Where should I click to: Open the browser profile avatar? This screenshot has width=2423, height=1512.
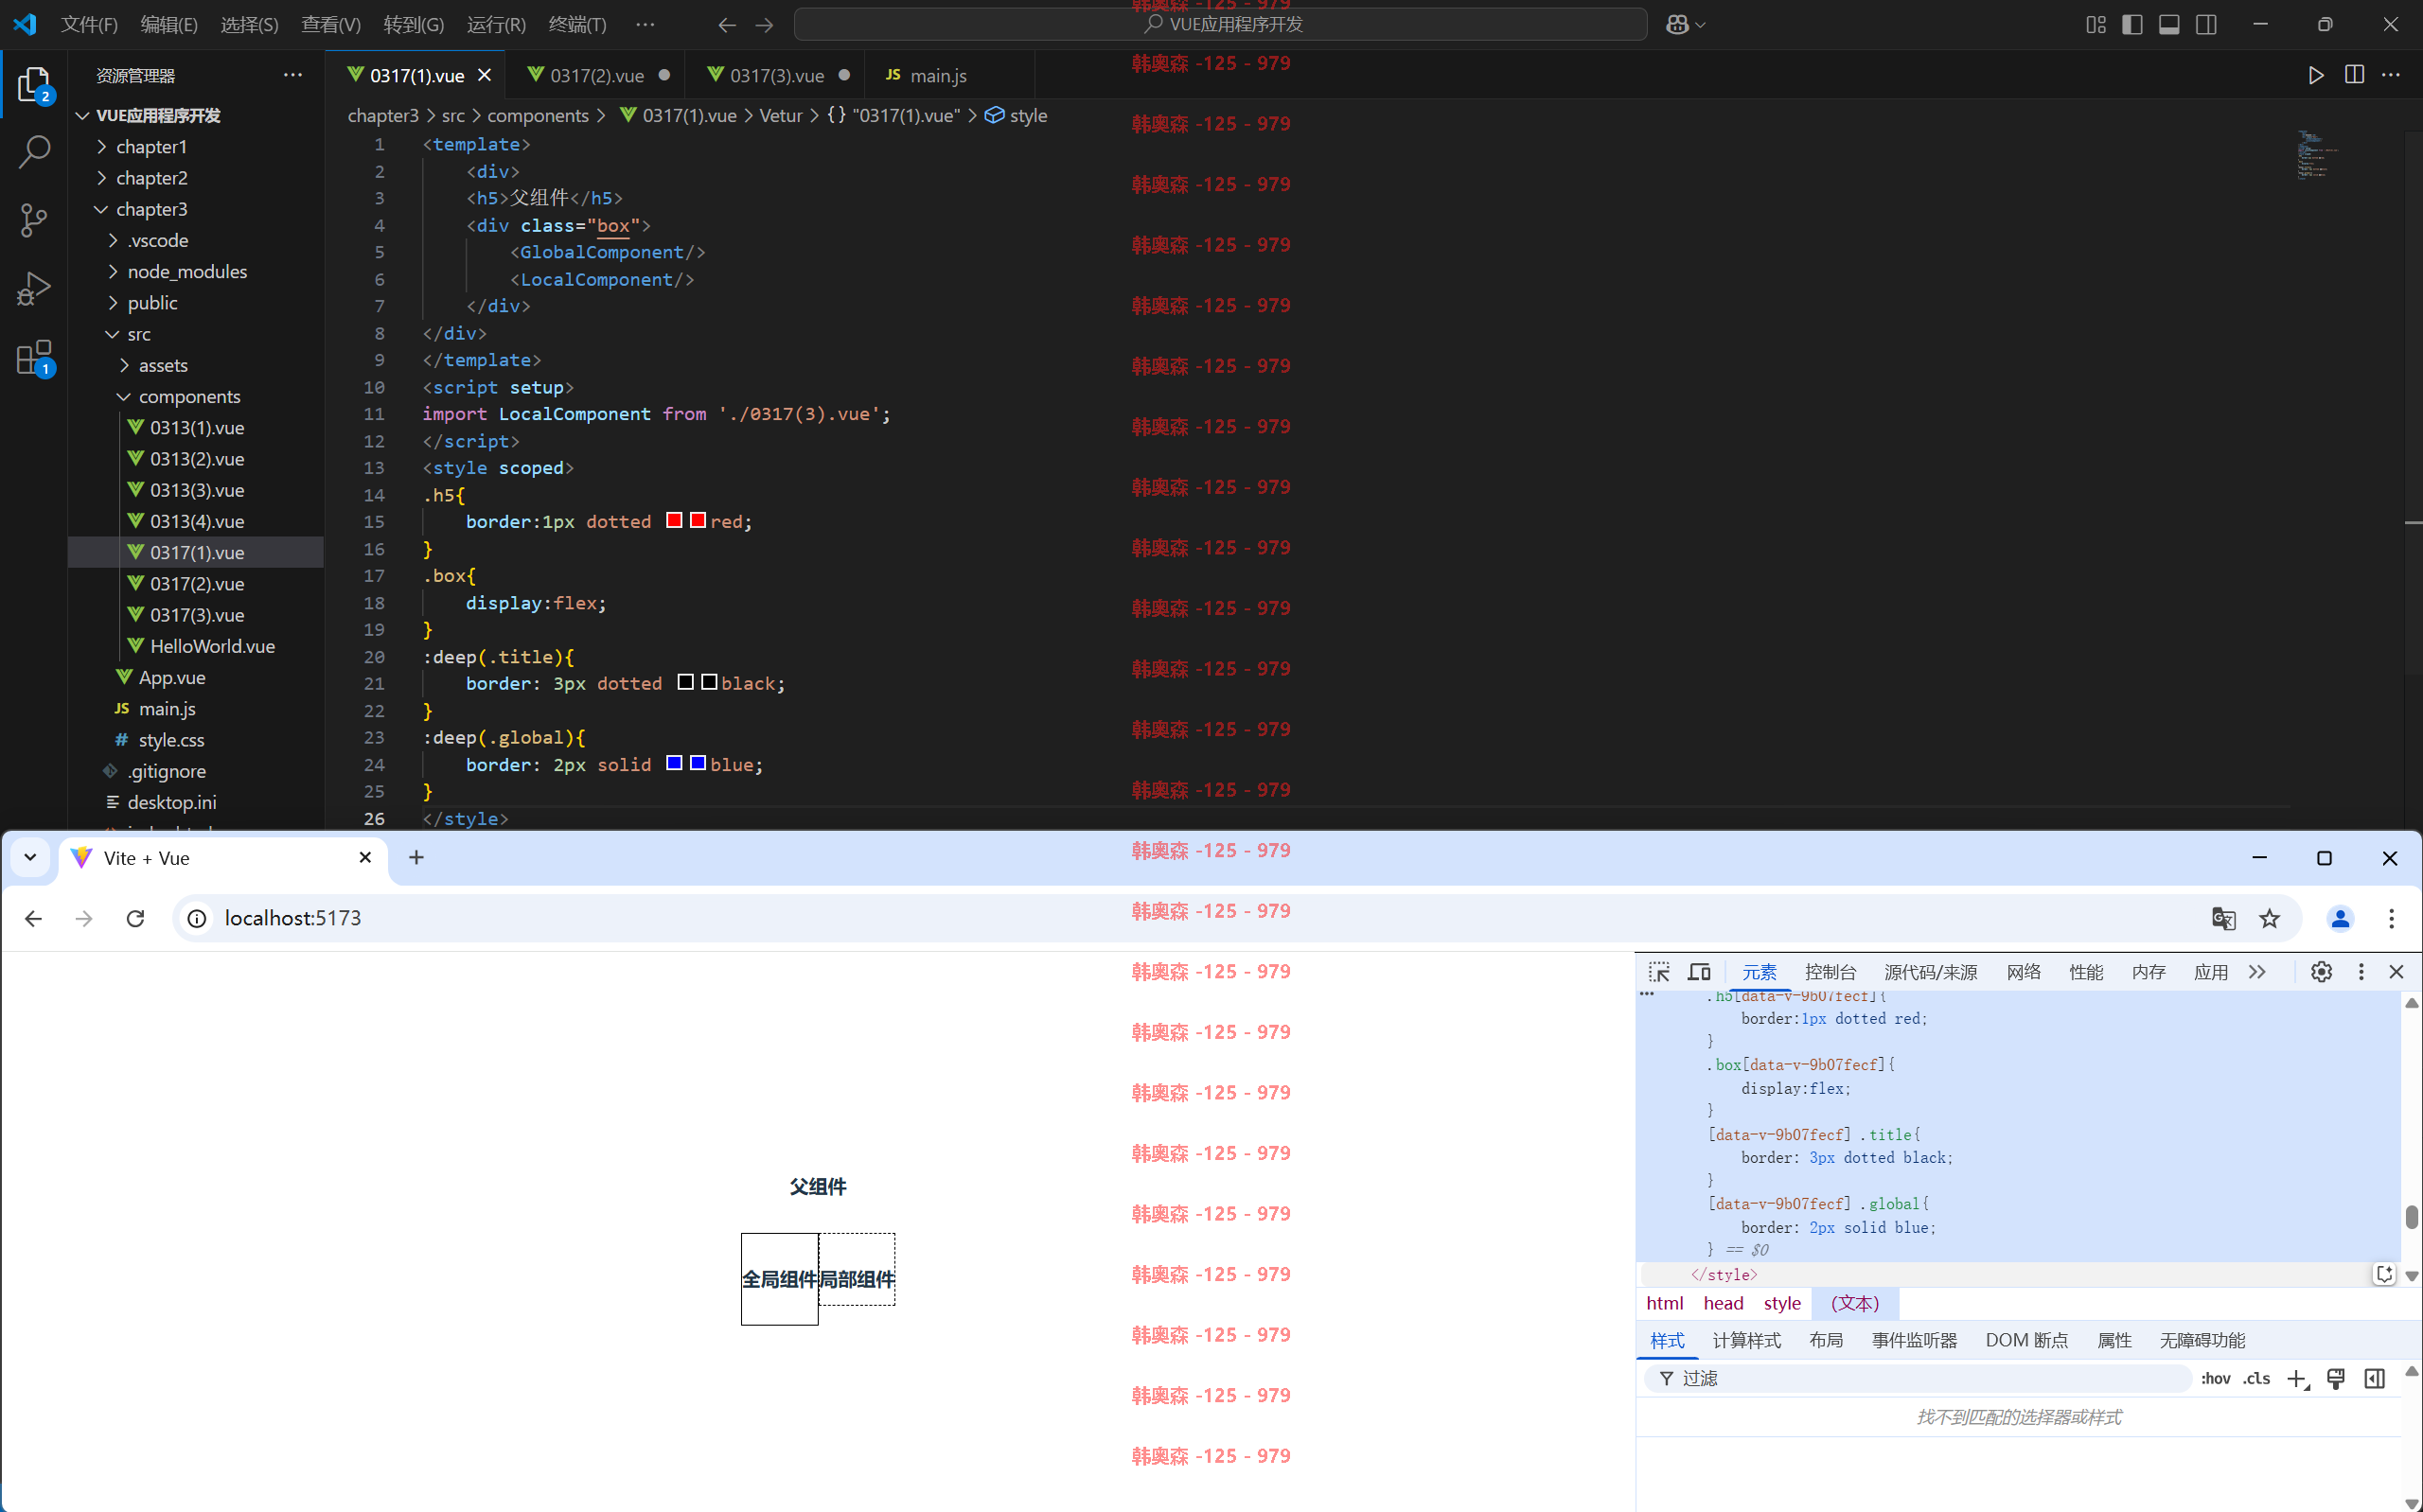[2340, 918]
